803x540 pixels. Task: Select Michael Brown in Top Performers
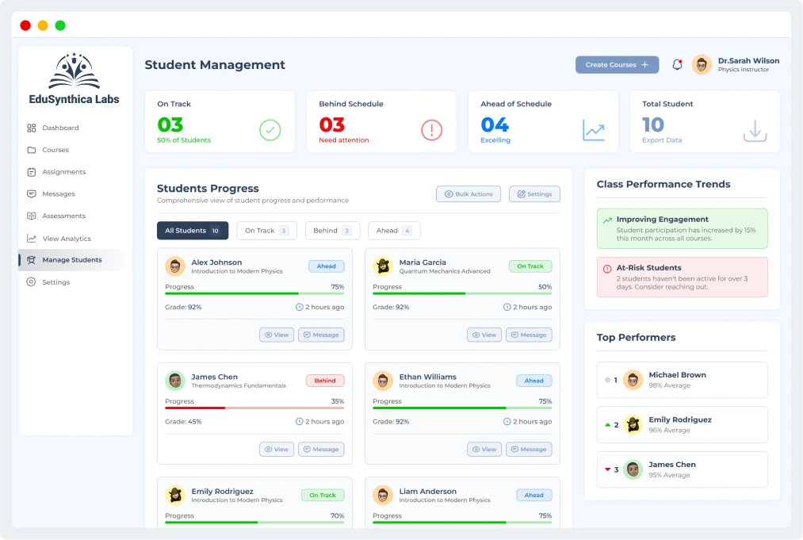[x=682, y=380]
